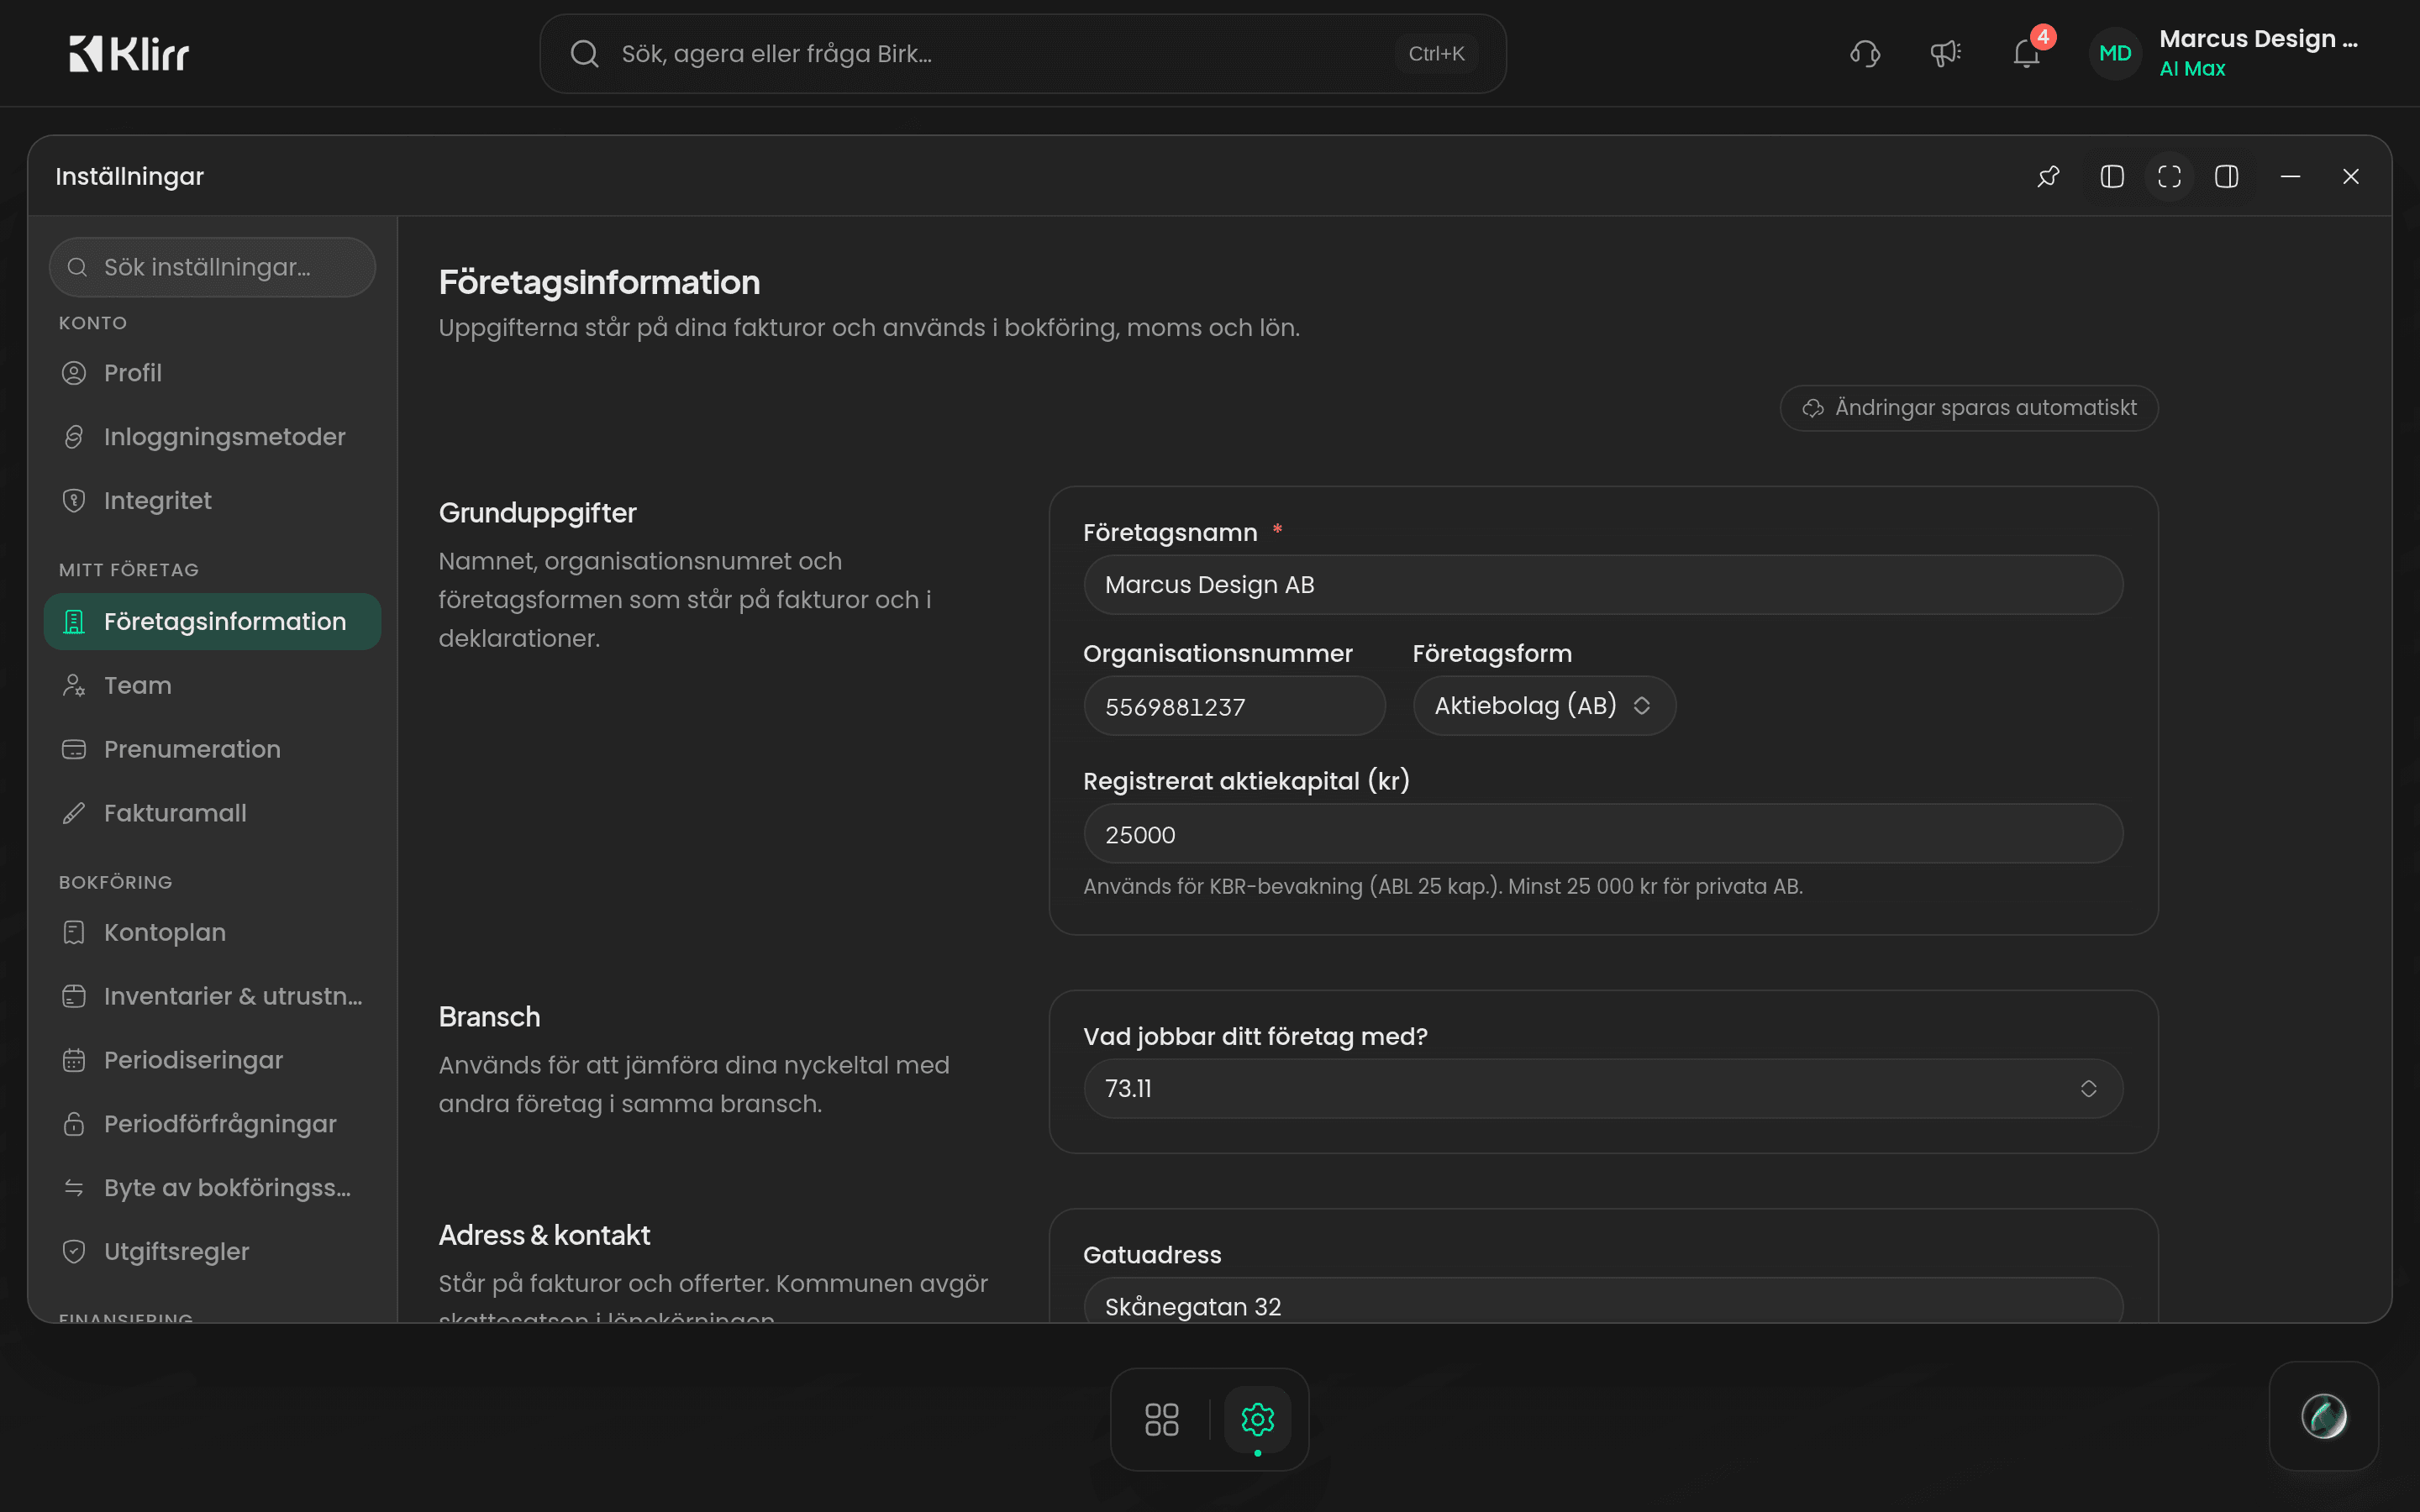Dock the panel to the right side
The width and height of the screenshot is (2420, 1512).
coord(2227,177)
